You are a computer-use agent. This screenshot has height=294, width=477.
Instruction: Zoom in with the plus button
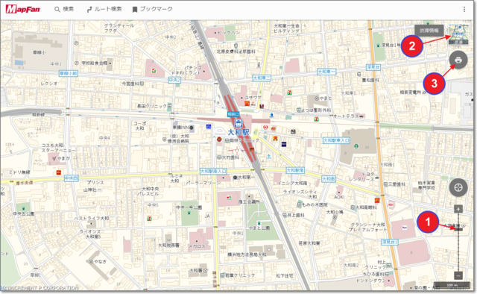(458, 209)
